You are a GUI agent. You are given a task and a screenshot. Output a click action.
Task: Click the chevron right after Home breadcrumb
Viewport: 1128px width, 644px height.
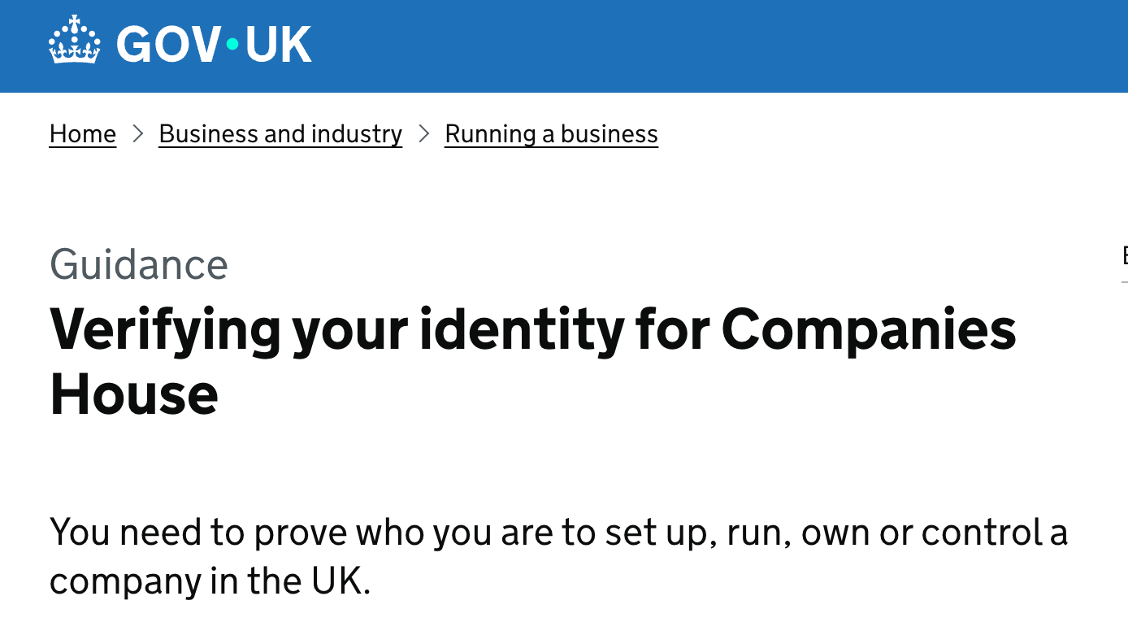pos(138,133)
